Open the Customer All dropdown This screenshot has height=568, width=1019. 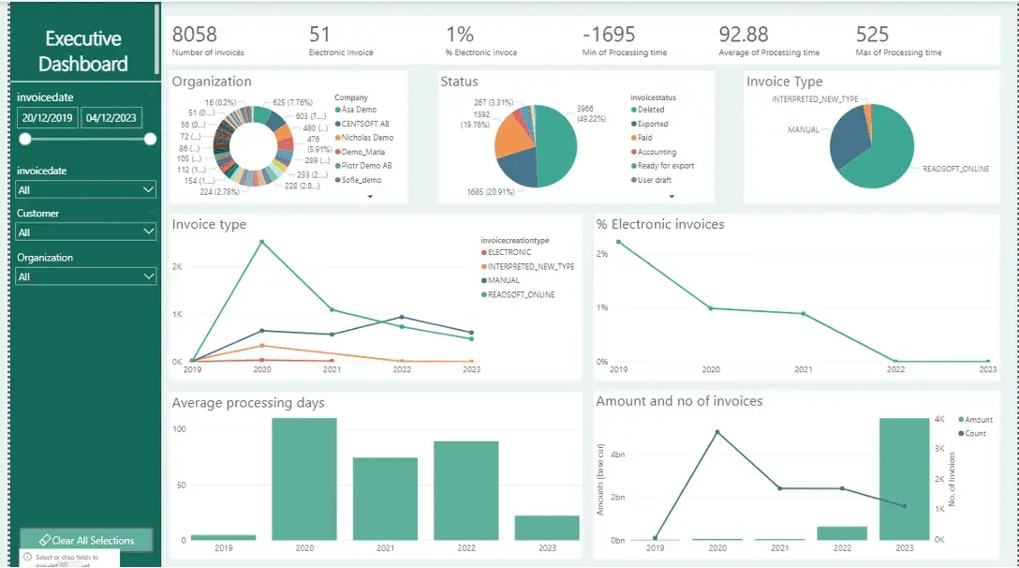click(85, 232)
